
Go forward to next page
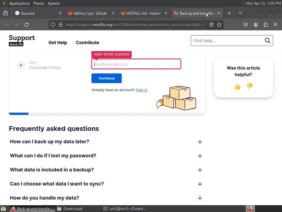click(17, 25)
